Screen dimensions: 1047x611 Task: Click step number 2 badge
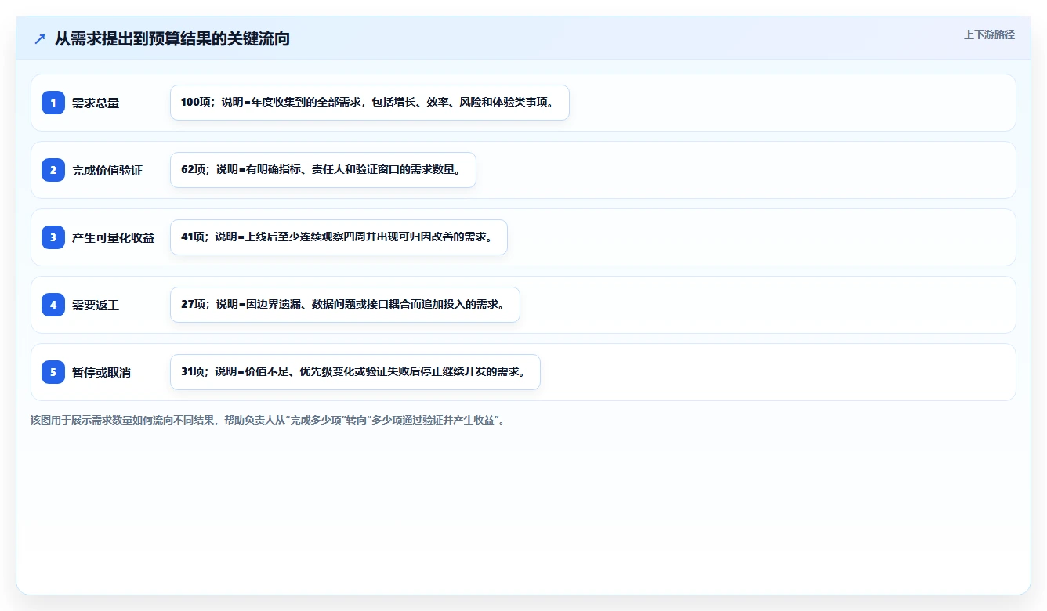[x=53, y=170]
